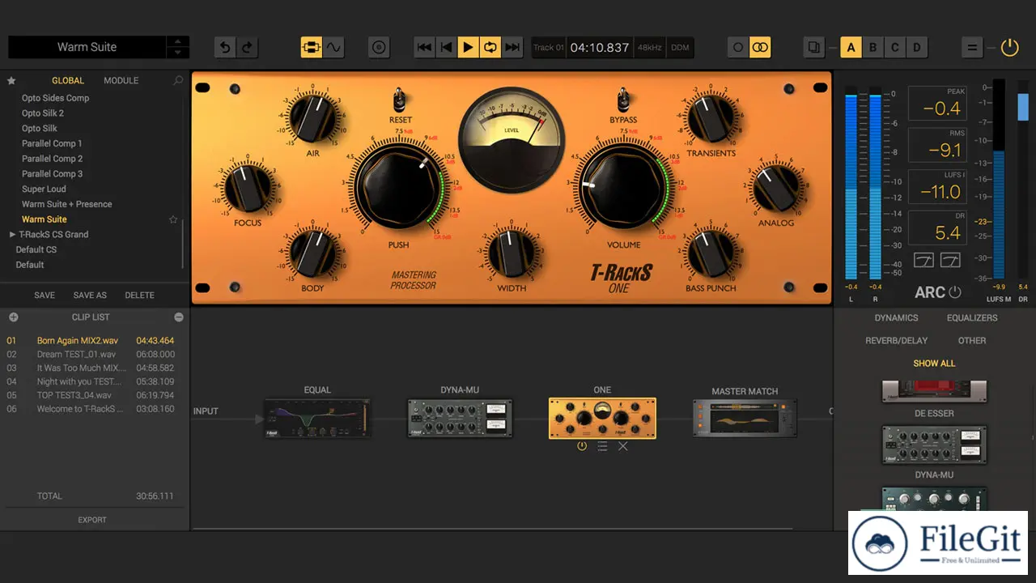Select snapshot A

click(x=851, y=48)
